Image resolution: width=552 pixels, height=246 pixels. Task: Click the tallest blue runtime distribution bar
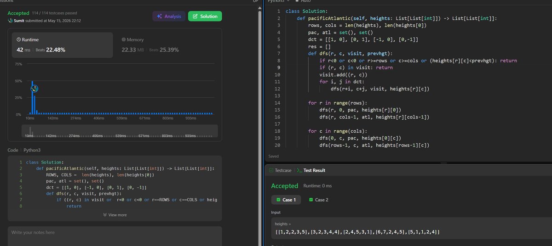coord(32,97)
